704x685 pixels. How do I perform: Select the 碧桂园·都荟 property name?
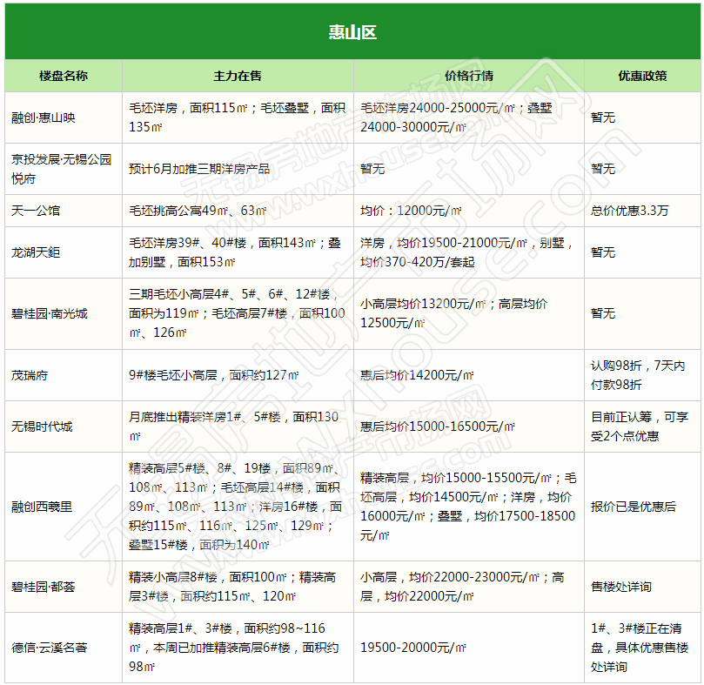tap(44, 587)
